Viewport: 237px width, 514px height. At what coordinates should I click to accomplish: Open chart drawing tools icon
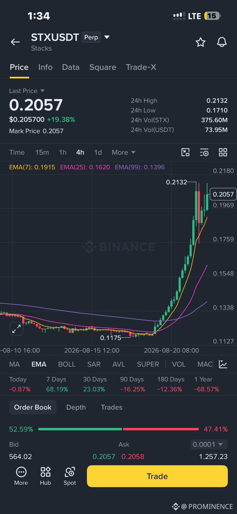click(185, 152)
